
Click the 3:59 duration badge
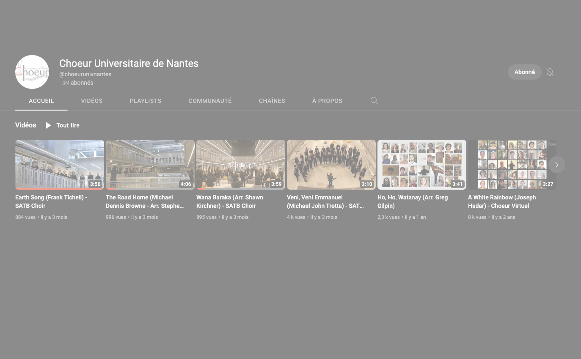[x=276, y=184]
